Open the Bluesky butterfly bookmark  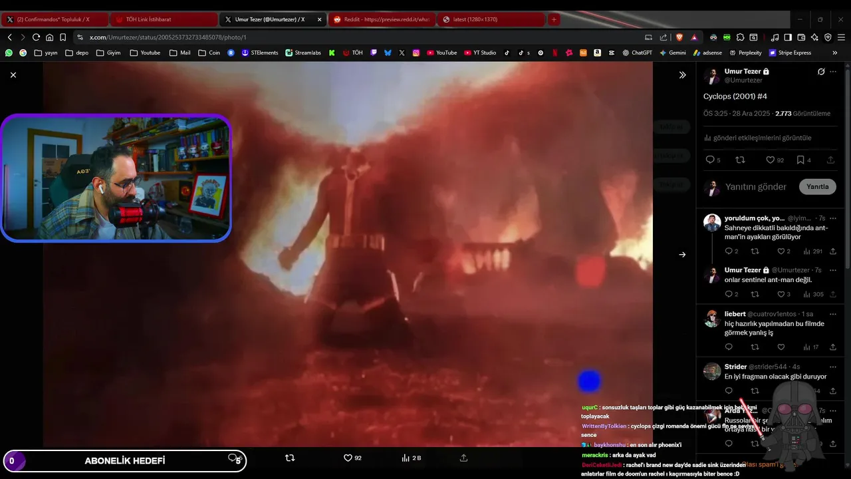click(x=388, y=53)
